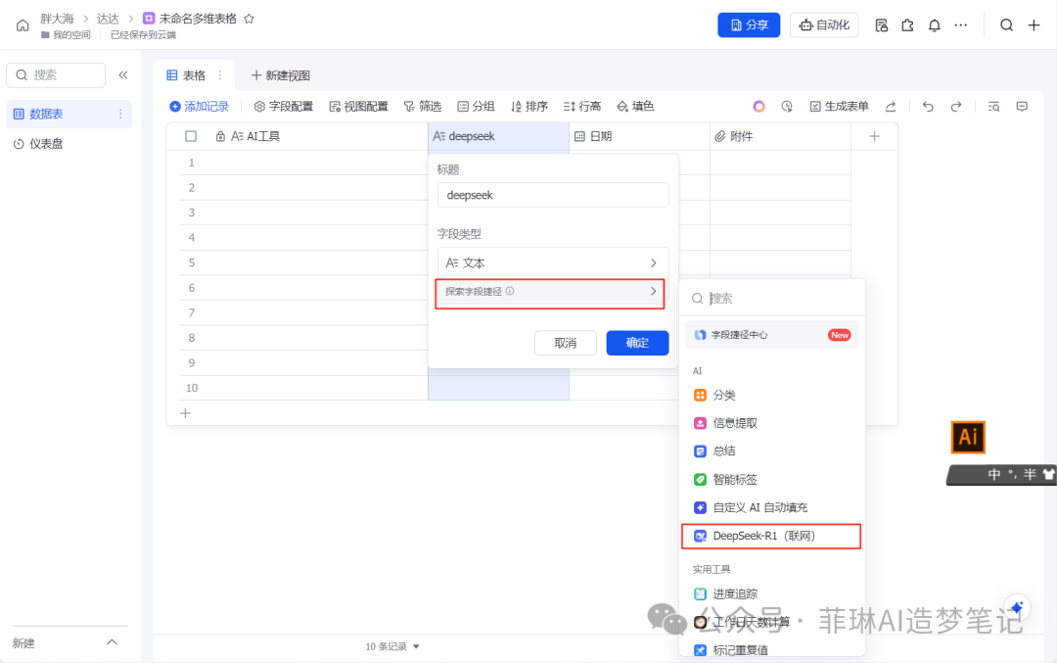Screen dimensions: 1057x663
Task: Open the 表格 tab options dots
Action: 220,74
